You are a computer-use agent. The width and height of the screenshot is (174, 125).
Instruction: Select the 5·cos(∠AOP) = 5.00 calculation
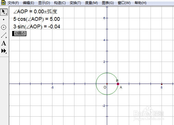point(36,19)
